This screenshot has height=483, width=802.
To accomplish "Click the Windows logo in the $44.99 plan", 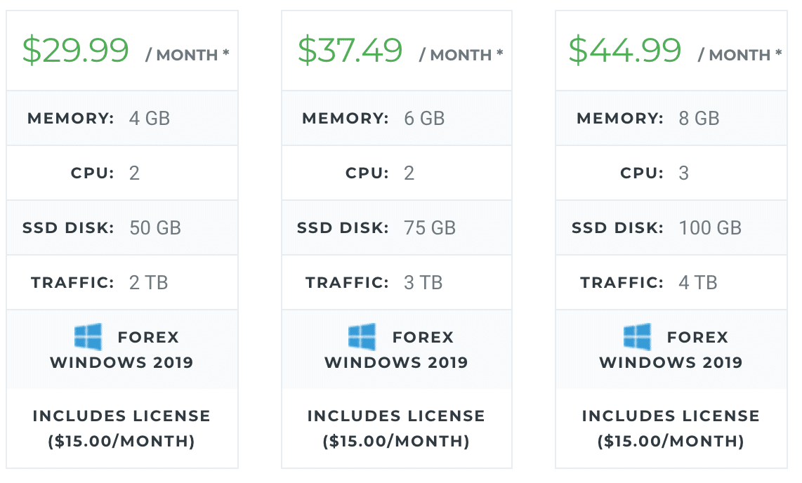I will (637, 337).
